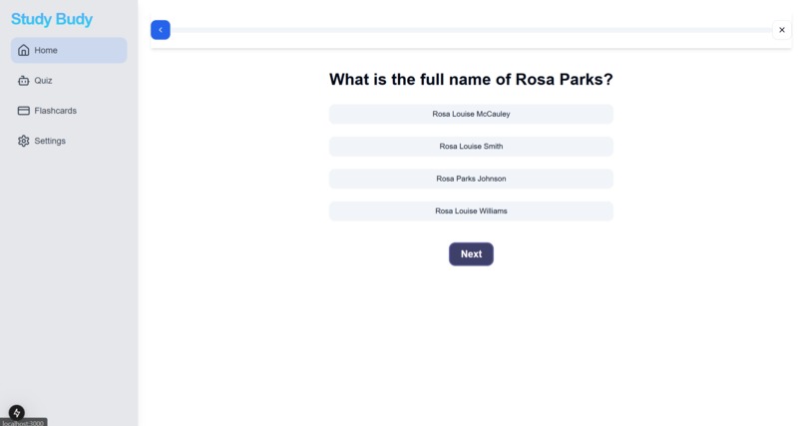Open the Home menu item
804x426 pixels.
coord(69,50)
